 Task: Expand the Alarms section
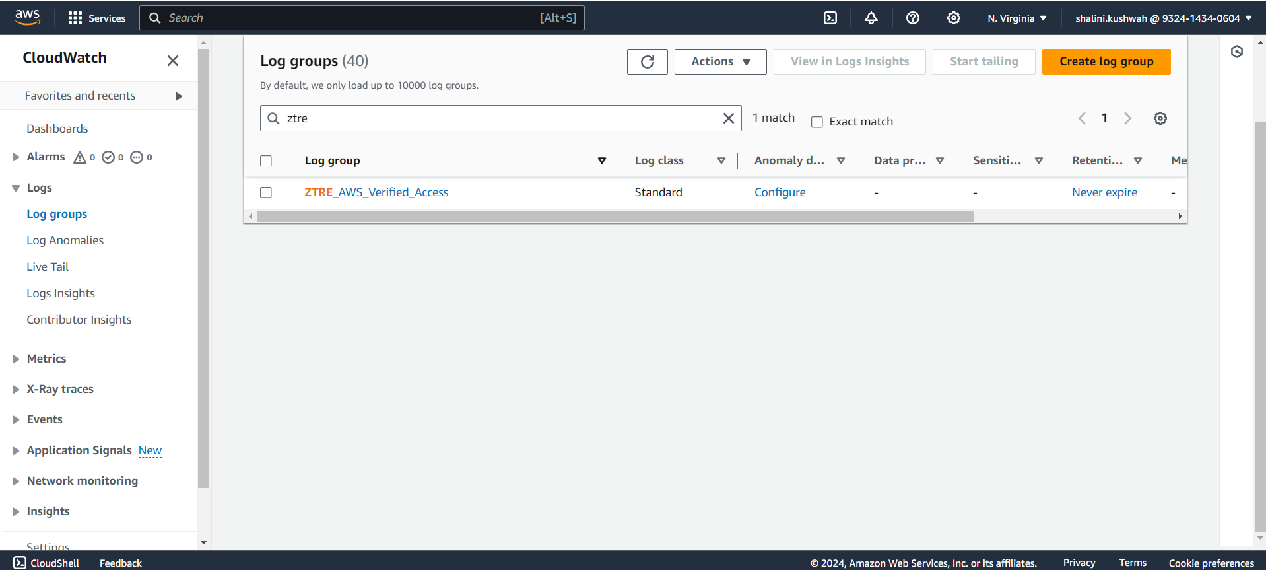[16, 157]
